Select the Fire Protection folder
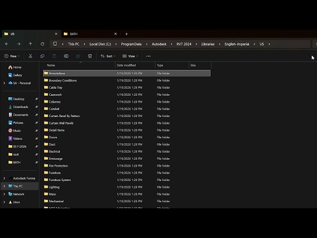The width and height of the screenshot is (317, 238). (x=127, y=166)
